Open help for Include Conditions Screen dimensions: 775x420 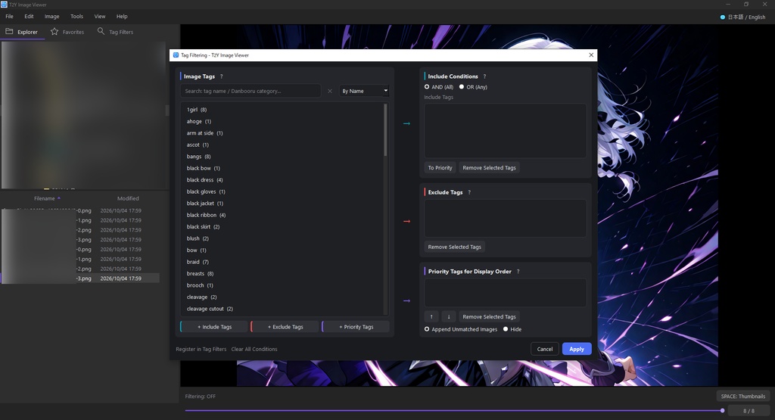484,76
